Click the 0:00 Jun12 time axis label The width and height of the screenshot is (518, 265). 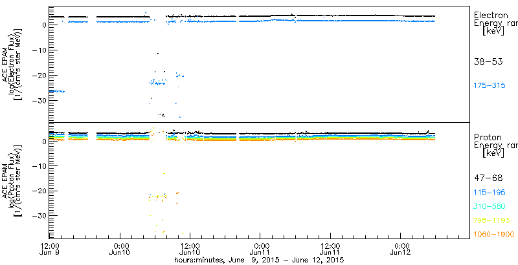coord(401,250)
